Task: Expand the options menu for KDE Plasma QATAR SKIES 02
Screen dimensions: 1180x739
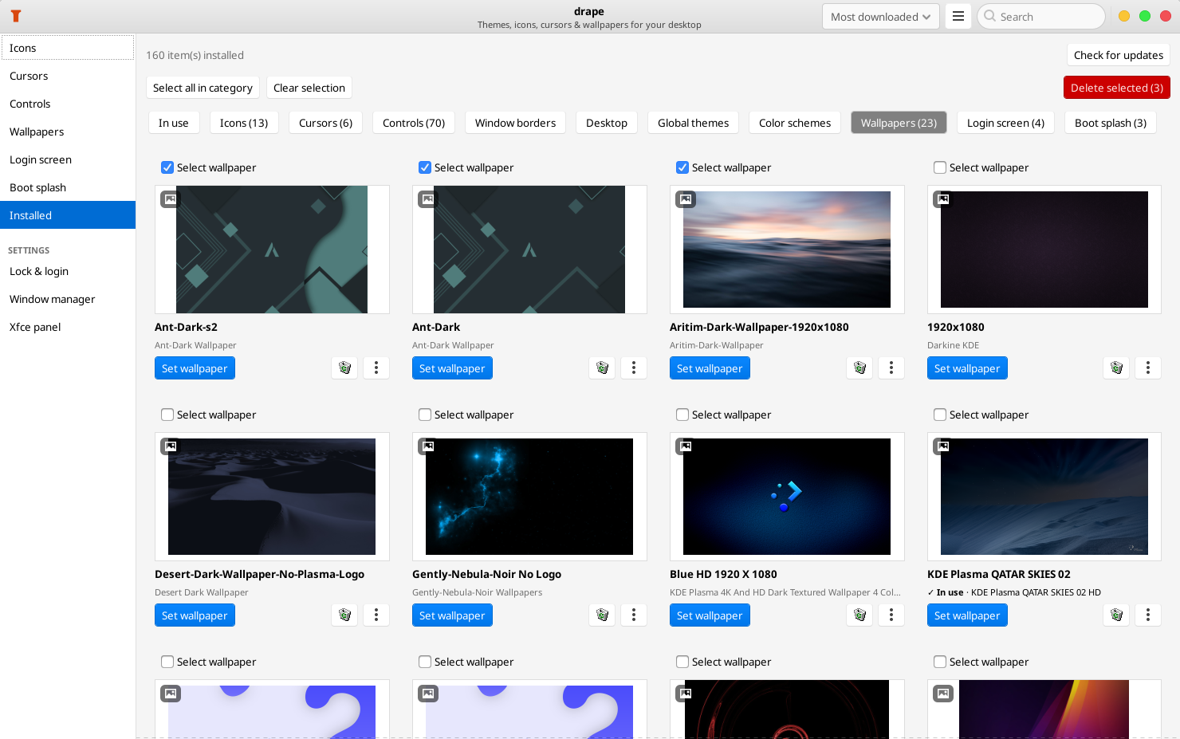Action: (1148, 615)
